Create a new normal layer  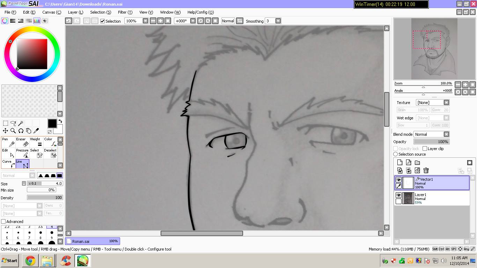pos(400,163)
